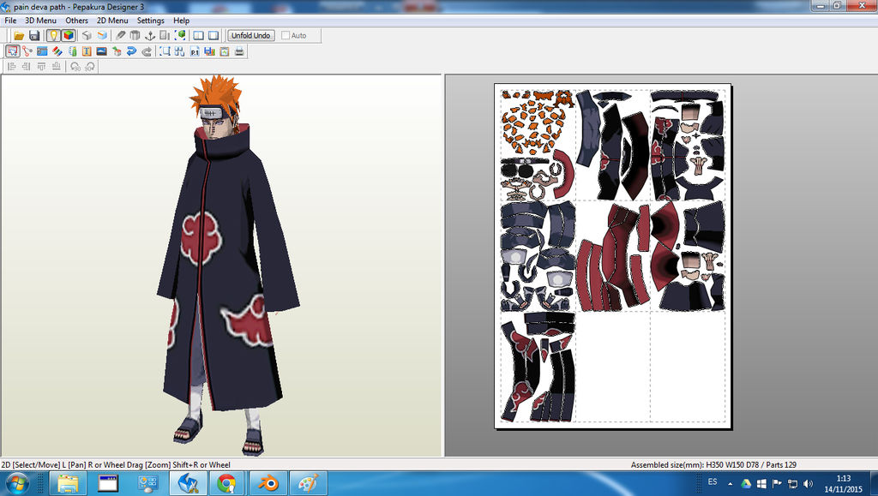Select the Select/Move arrow tool
The image size is (878, 496).
coord(13,51)
